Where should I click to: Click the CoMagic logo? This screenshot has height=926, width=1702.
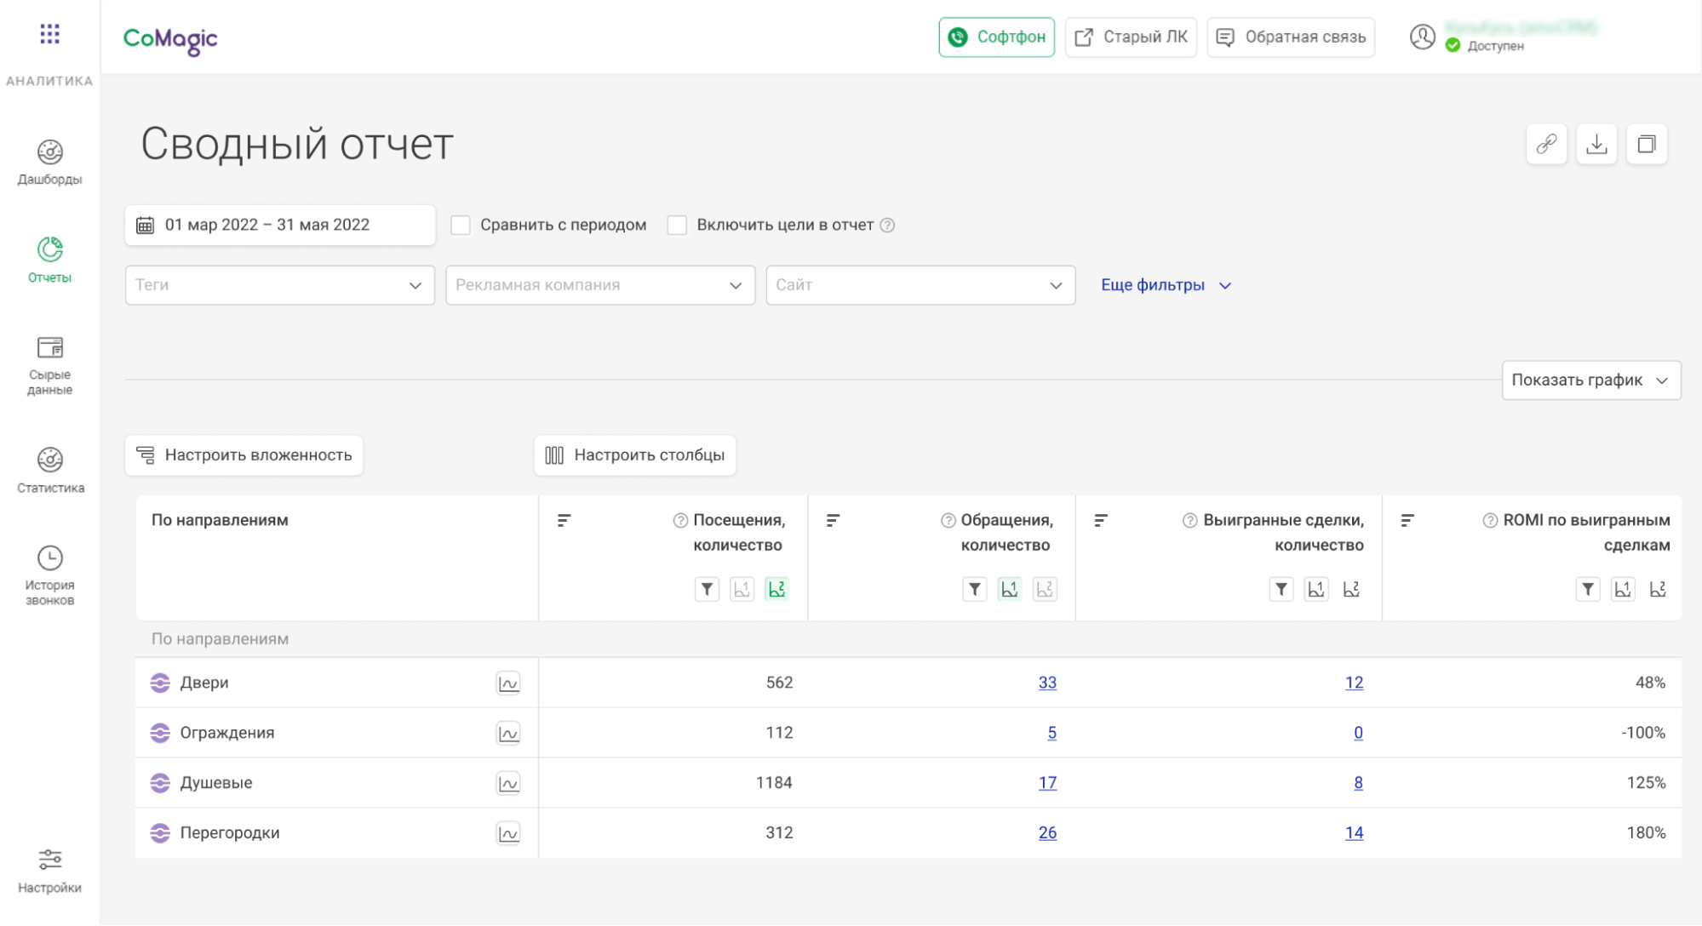[170, 39]
